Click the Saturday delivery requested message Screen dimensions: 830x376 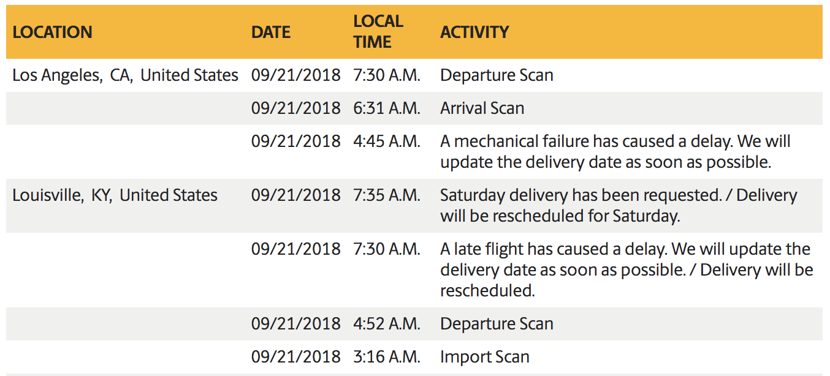[x=619, y=206]
